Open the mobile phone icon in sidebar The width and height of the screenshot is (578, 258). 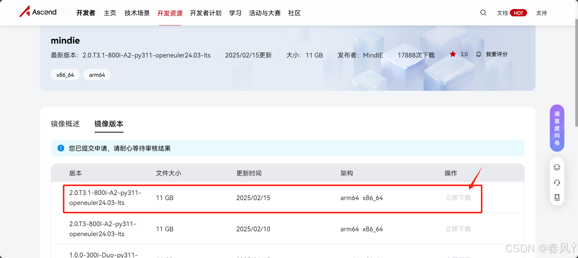(557, 197)
